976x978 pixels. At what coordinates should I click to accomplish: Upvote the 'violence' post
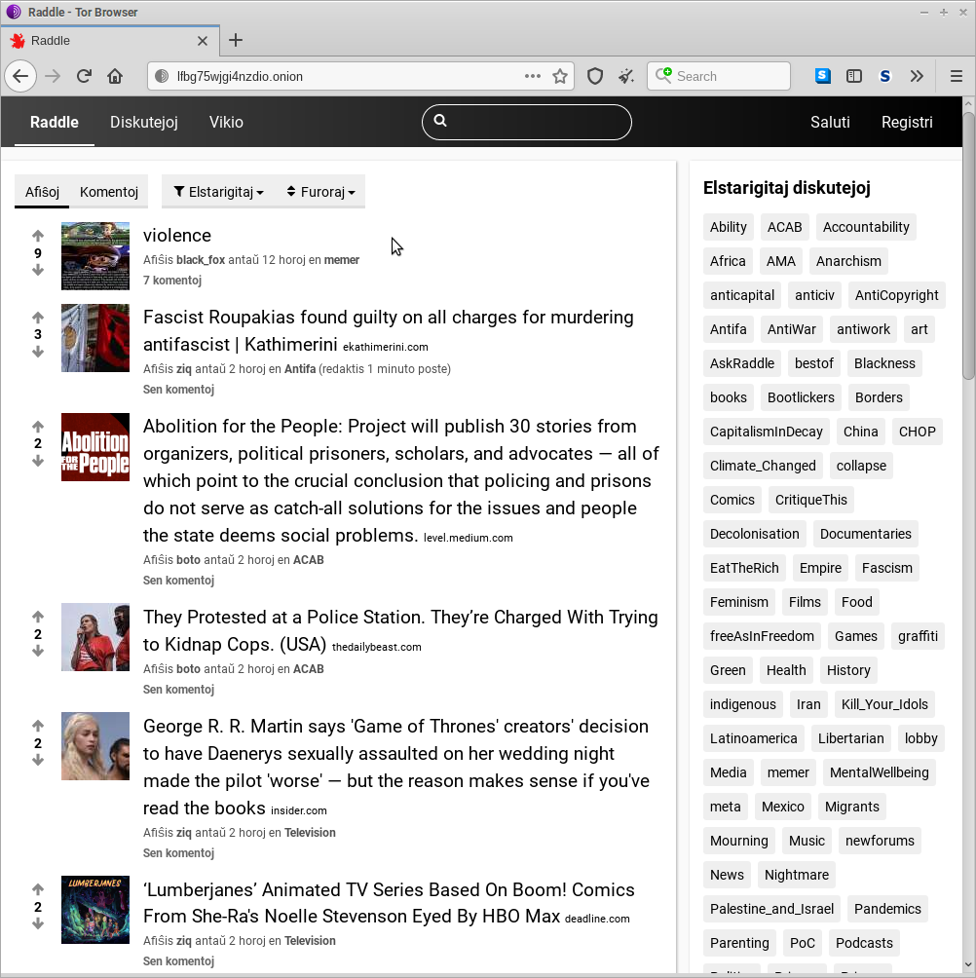[x=38, y=236]
